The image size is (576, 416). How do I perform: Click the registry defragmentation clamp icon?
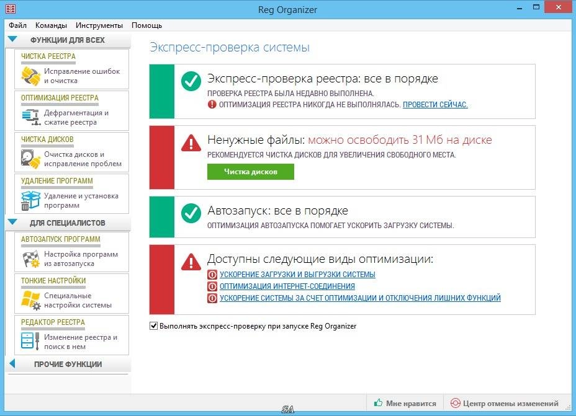(x=31, y=117)
